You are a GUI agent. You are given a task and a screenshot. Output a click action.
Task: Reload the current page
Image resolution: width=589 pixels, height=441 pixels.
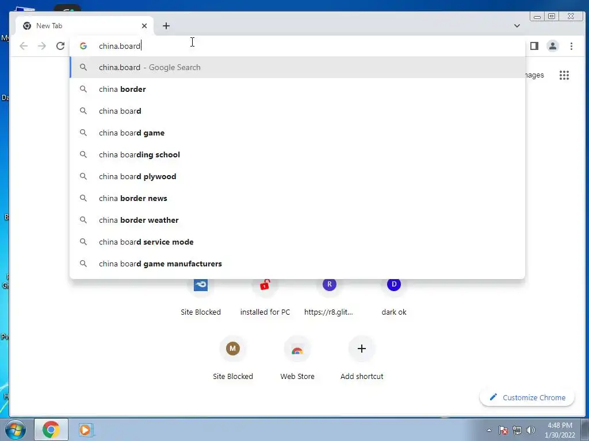point(60,46)
